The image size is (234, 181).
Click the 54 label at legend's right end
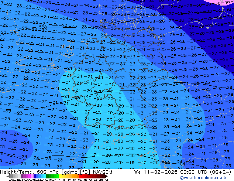106,180
